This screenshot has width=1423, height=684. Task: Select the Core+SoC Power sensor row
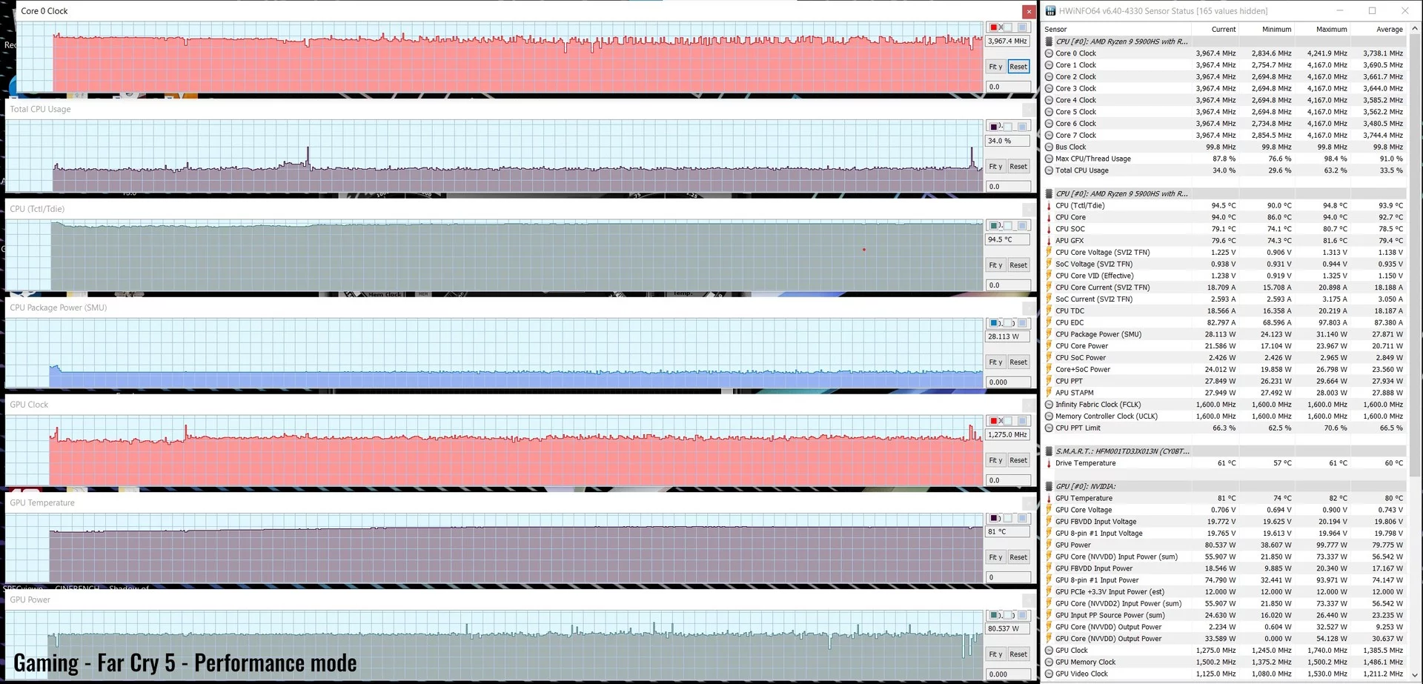click(1224, 370)
